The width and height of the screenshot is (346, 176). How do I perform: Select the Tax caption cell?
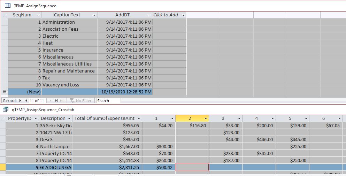pos(69,78)
